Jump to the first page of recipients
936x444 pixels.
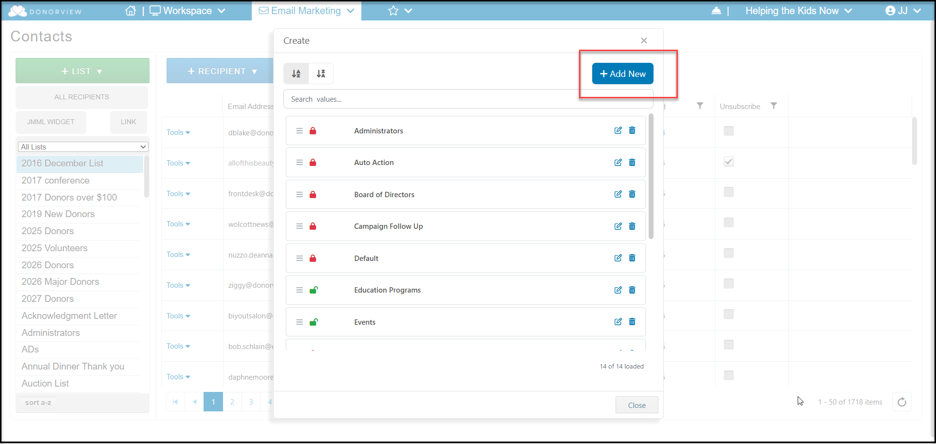[175, 402]
